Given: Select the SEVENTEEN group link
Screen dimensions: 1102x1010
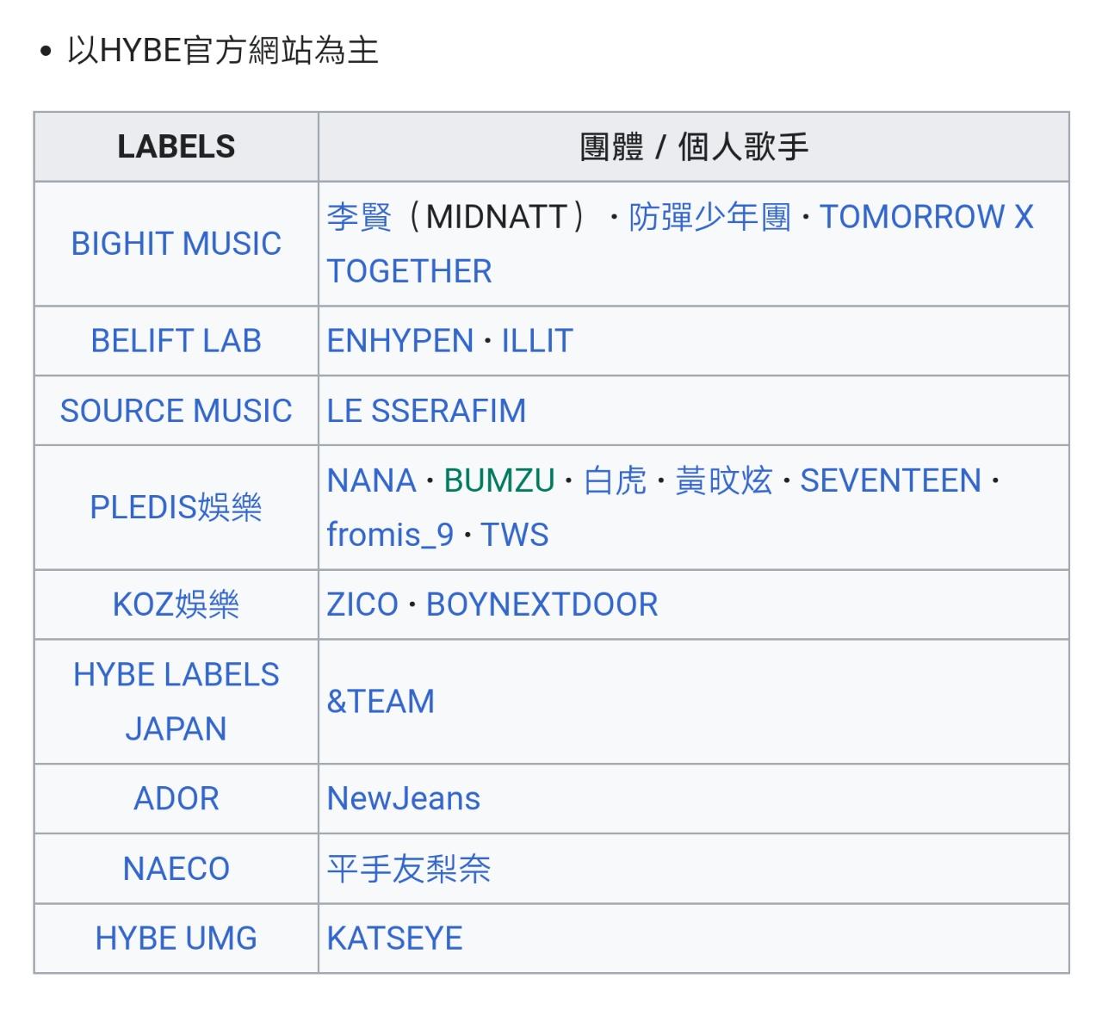Looking at the screenshot, I should (x=890, y=480).
